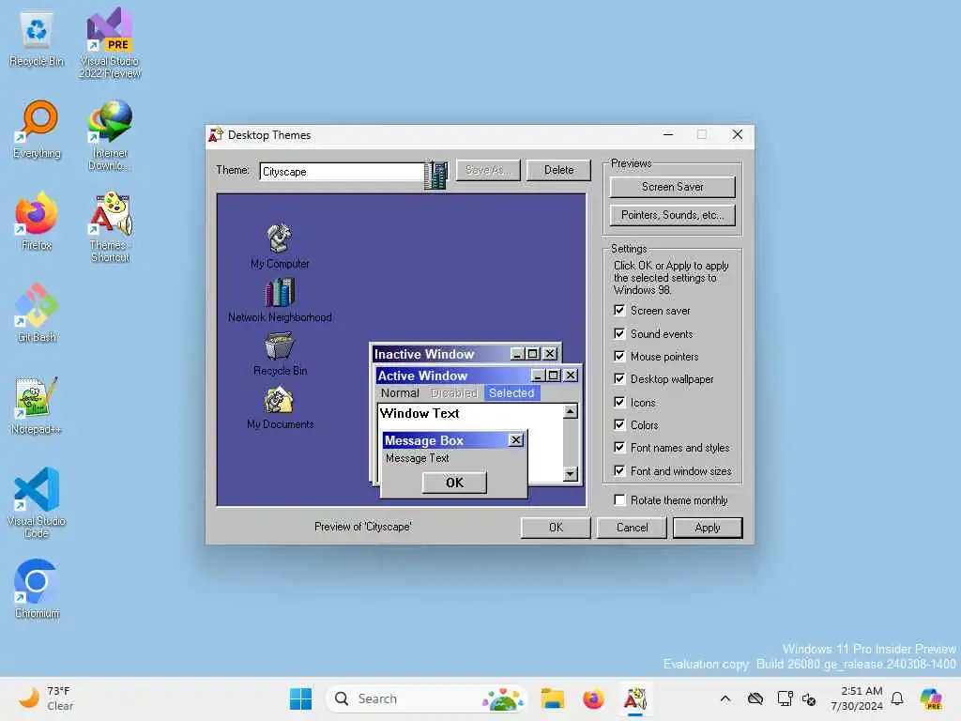Screen dimensions: 961x721
Task: Minimize the Desktop Themes window
Action: pyautogui.click(x=668, y=135)
